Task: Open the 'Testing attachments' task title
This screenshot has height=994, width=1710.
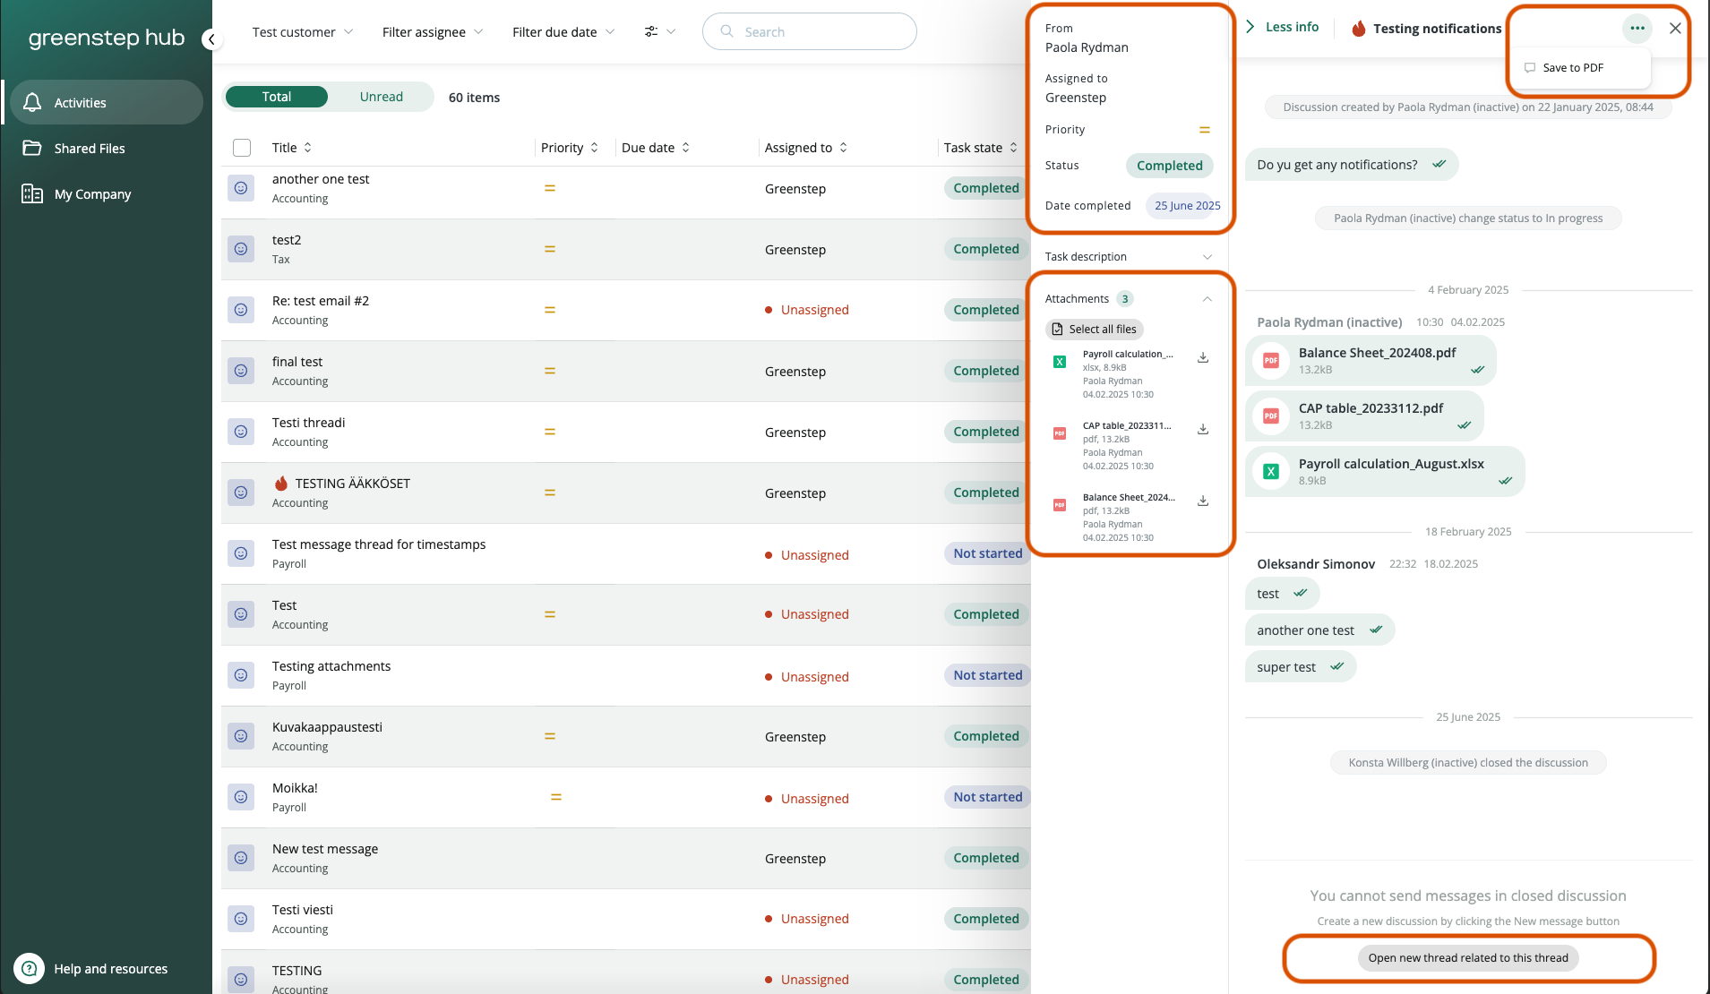Action: click(x=331, y=666)
